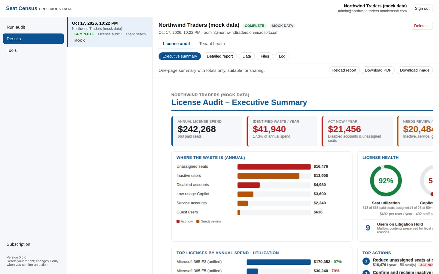
Task: Click the Unassigned seats waste bar
Action: [x=274, y=167]
